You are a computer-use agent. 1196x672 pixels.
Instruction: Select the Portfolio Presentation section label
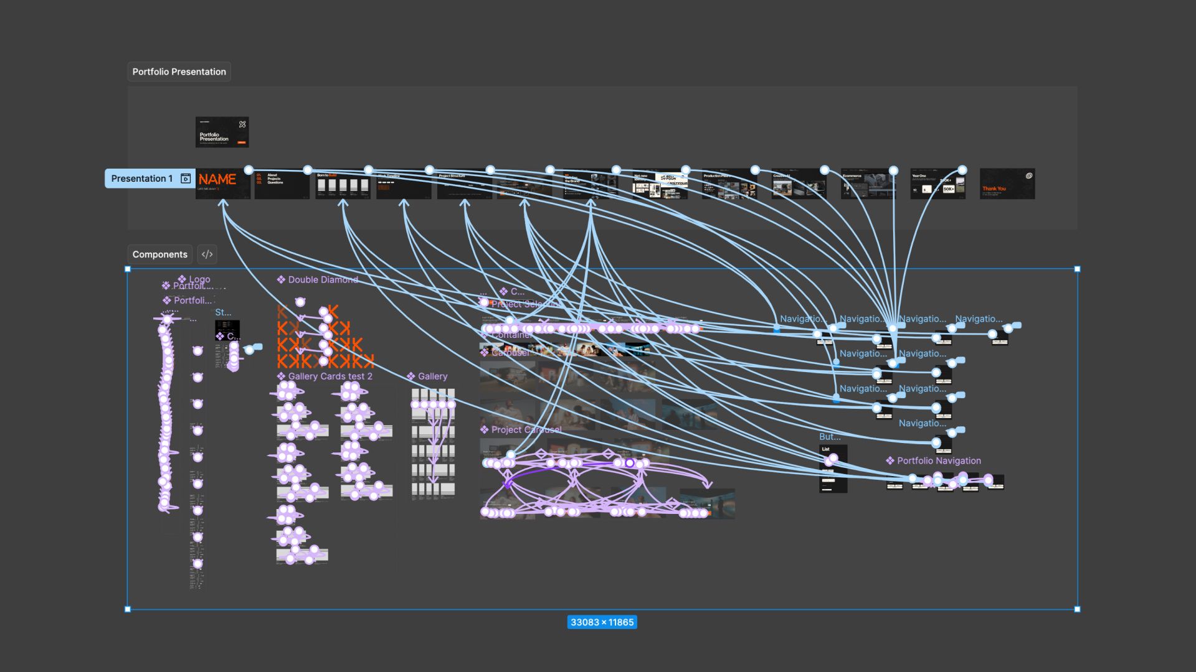[179, 72]
